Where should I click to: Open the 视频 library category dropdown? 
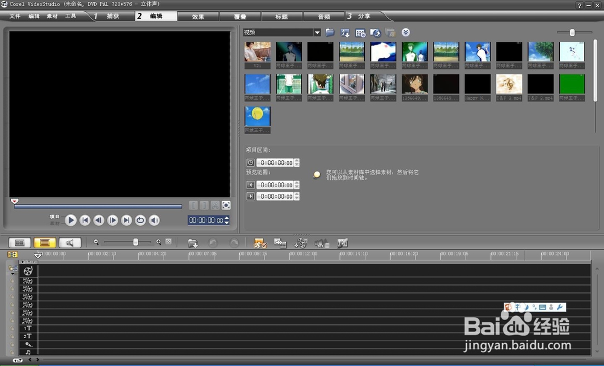point(317,33)
